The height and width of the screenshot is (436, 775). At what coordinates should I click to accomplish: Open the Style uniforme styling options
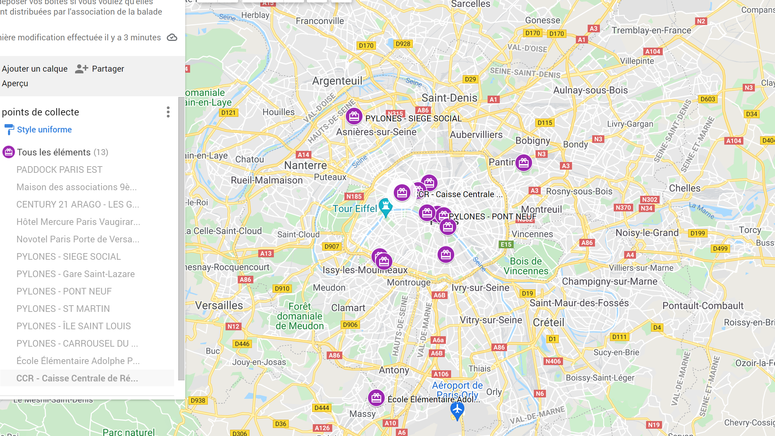44,130
